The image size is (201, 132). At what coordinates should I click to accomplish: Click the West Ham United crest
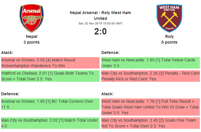(x=169, y=18)
